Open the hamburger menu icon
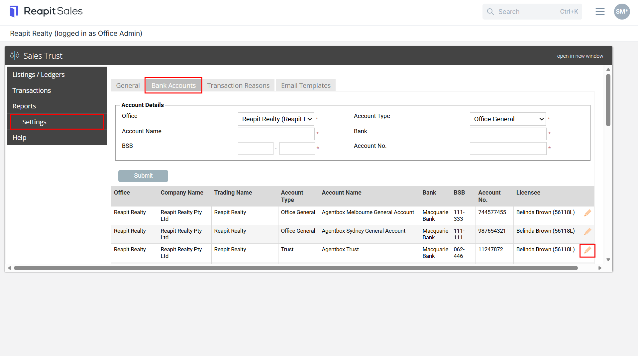 pyautogui.click(x=600, y=12)
